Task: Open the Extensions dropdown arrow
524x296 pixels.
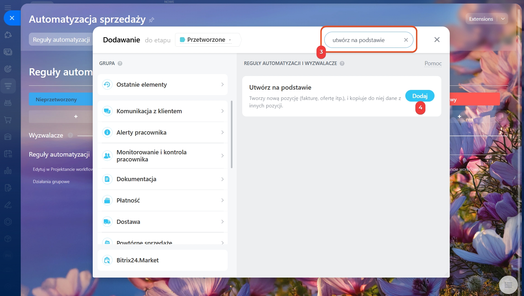Action: click(503, 19)
